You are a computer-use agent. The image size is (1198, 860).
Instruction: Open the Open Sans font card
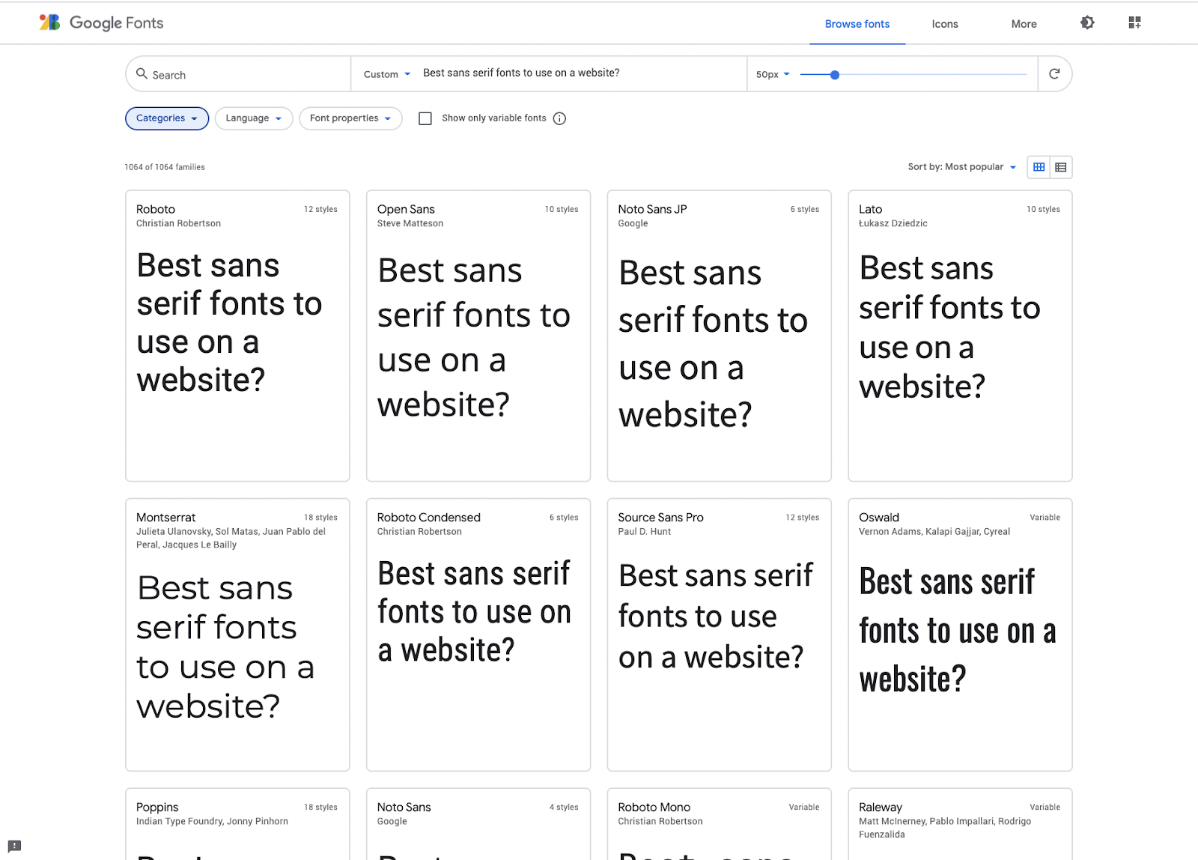(478, 336)
